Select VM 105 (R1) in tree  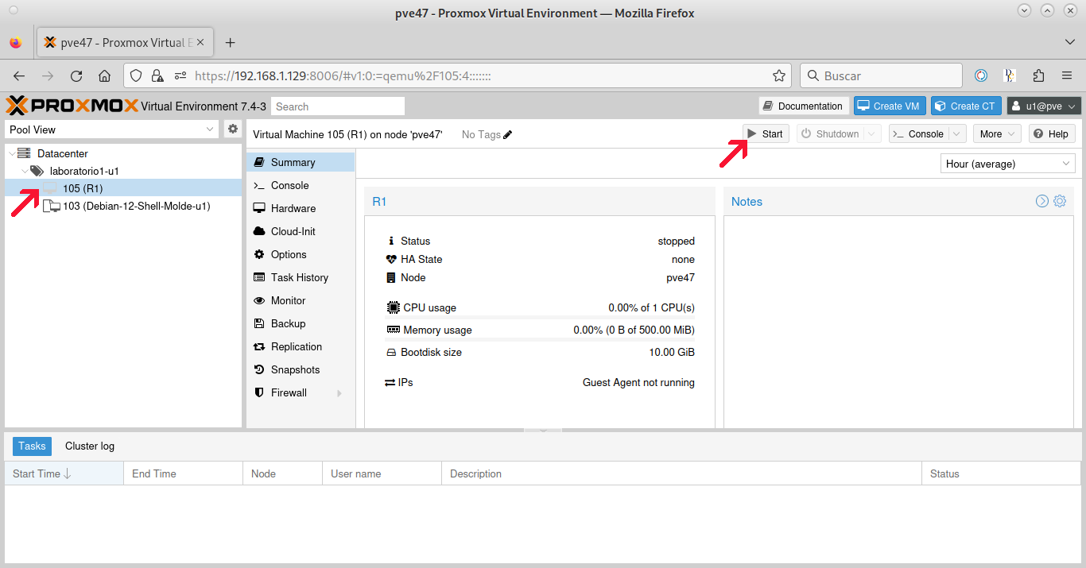[x=123, y=188]
